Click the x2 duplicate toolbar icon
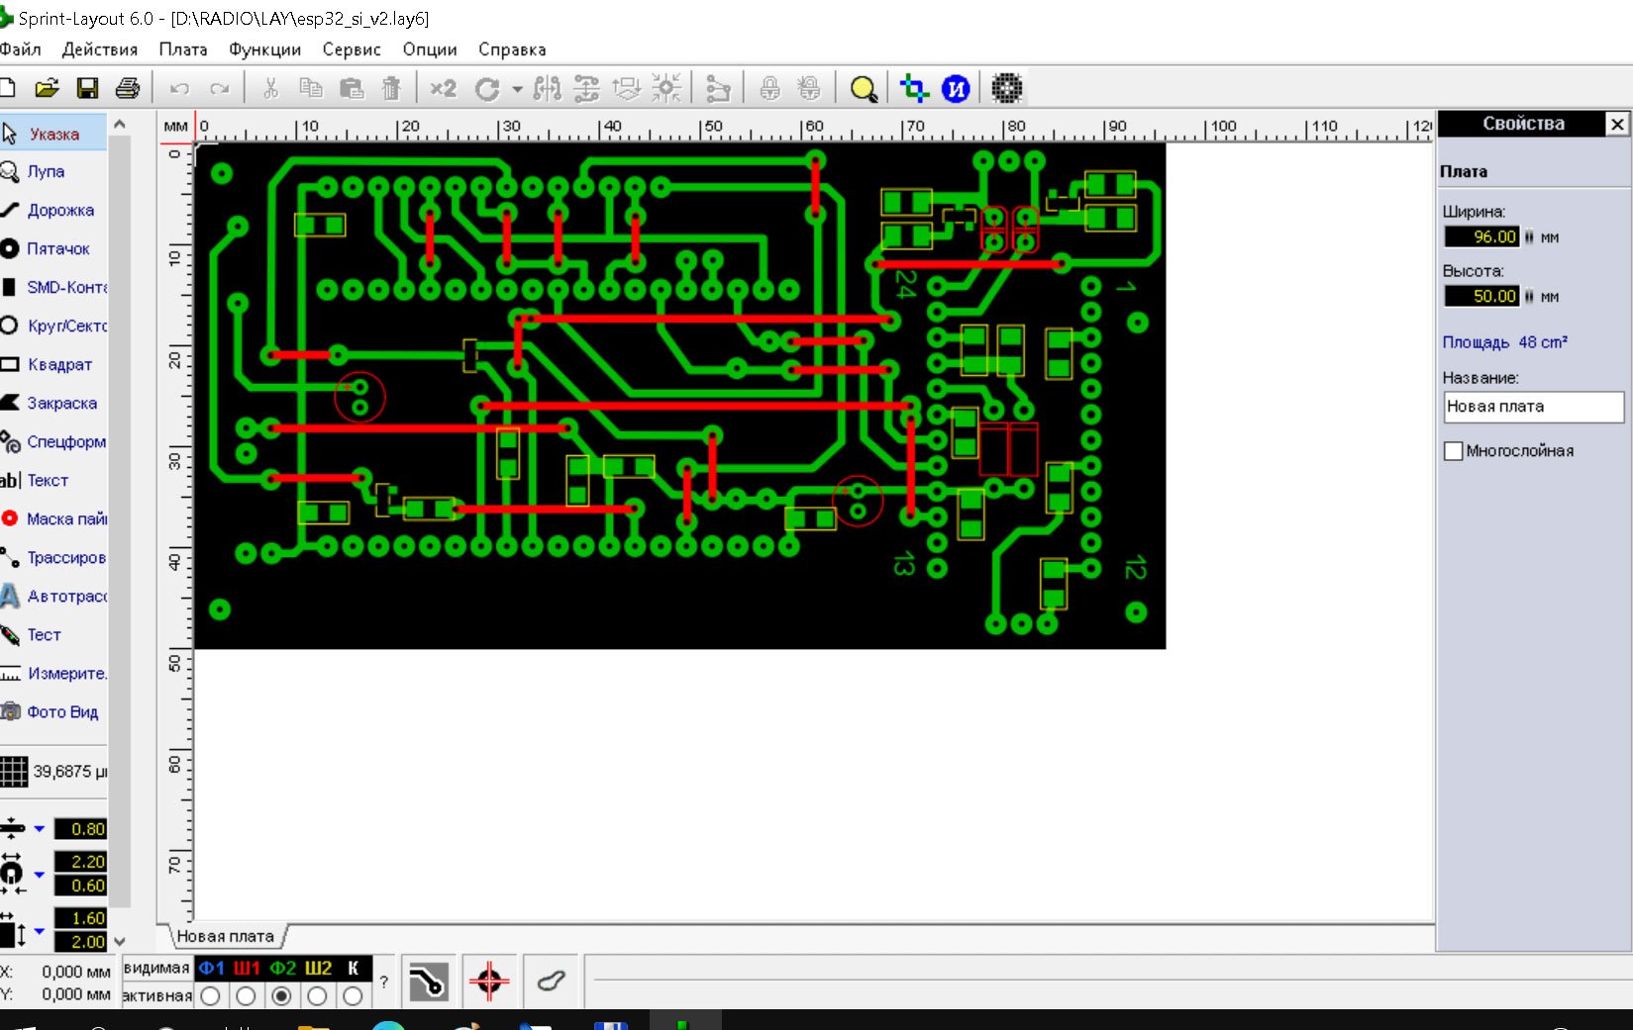The height and width of the screenshot is (1030, 1633). (x=443, y=89)
